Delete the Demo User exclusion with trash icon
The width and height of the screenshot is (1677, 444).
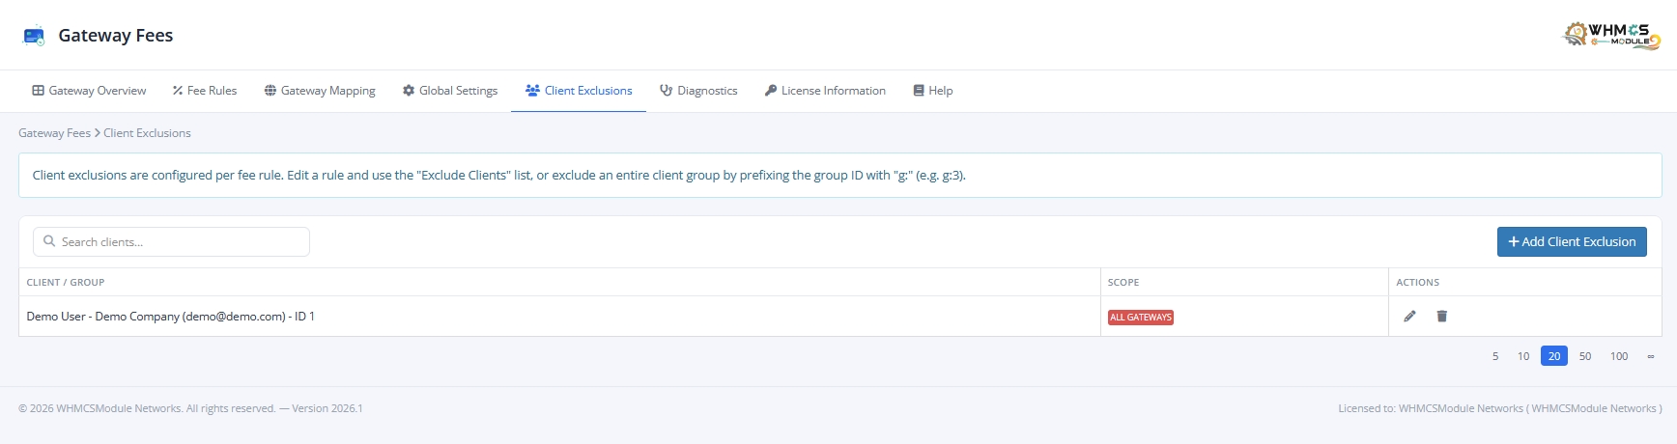click(1441, 317)
